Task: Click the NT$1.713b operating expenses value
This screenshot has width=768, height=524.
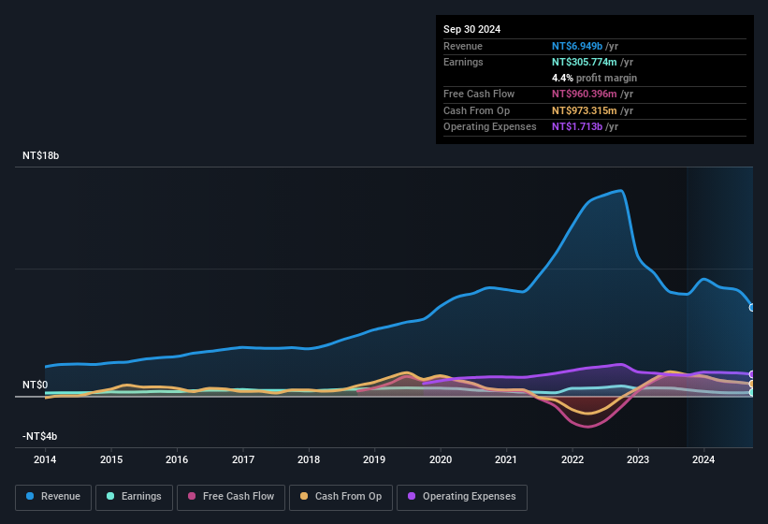Action: click(x=577, y=127)
